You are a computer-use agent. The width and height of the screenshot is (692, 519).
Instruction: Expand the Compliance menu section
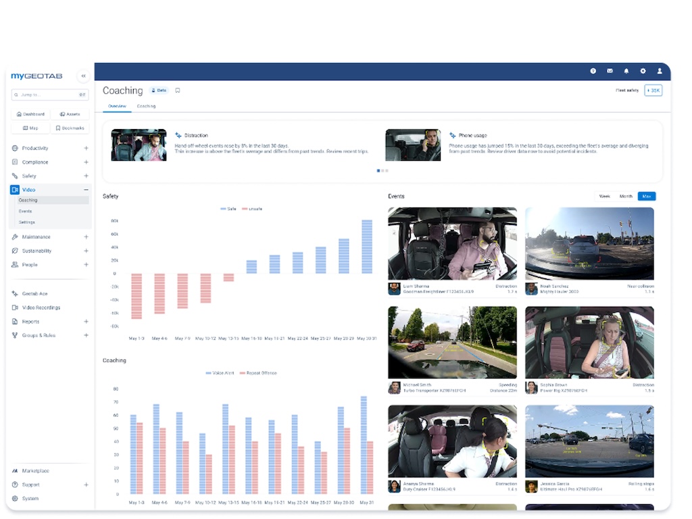click(86, 162)
